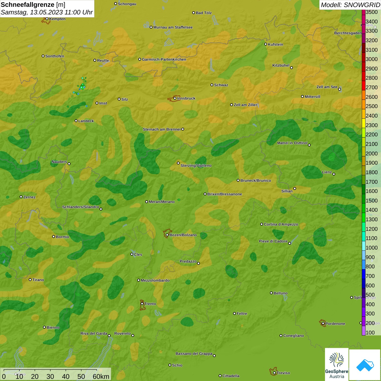Click the 60km distance scale bar
This screenshot has height=381, width=381.
click(50, 370)
